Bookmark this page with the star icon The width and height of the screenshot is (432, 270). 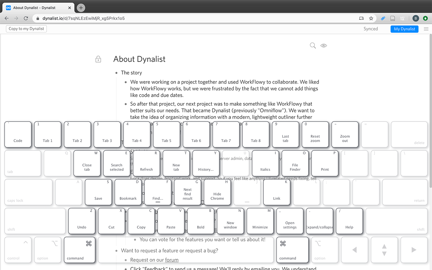[x=371, y=18]
